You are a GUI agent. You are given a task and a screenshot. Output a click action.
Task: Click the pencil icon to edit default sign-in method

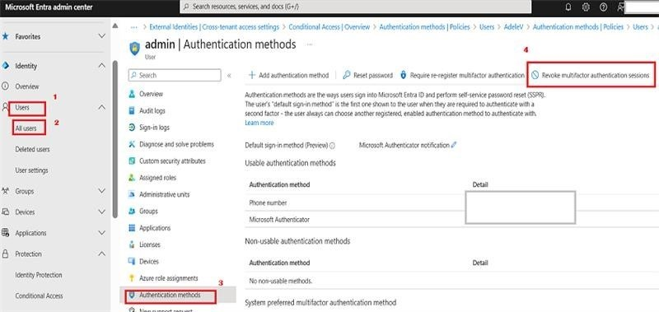point(454,145)
